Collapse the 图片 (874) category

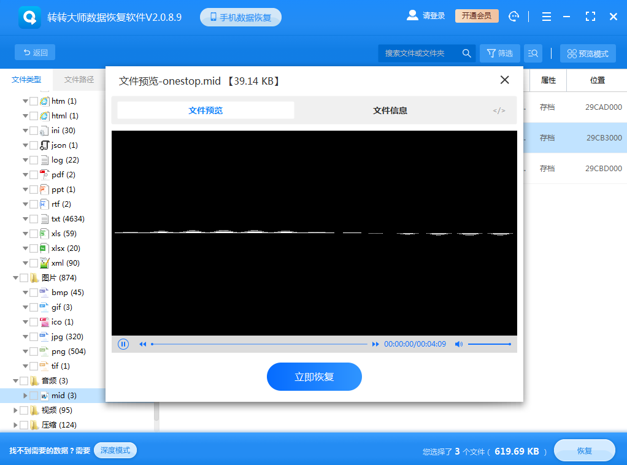click(x=15, y=277)
